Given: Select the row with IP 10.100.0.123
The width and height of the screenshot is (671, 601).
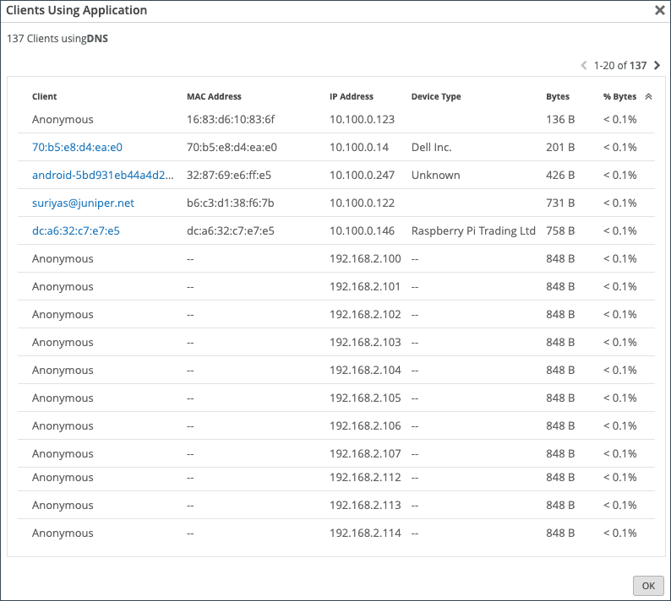Looking at the screenshot, I should pos(362,119).
